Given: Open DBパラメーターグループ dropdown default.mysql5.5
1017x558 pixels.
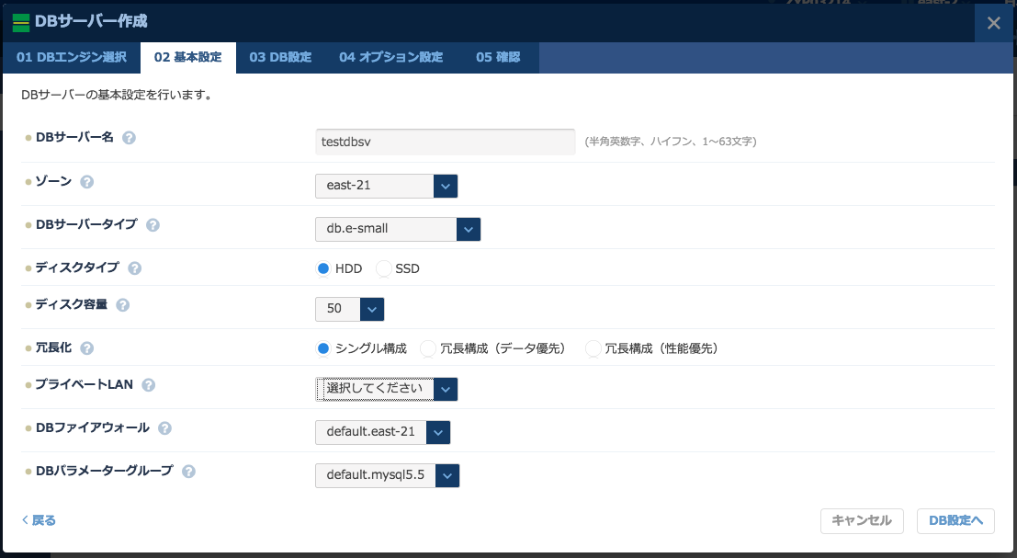Looking at the screenshot, I should 387,475.
